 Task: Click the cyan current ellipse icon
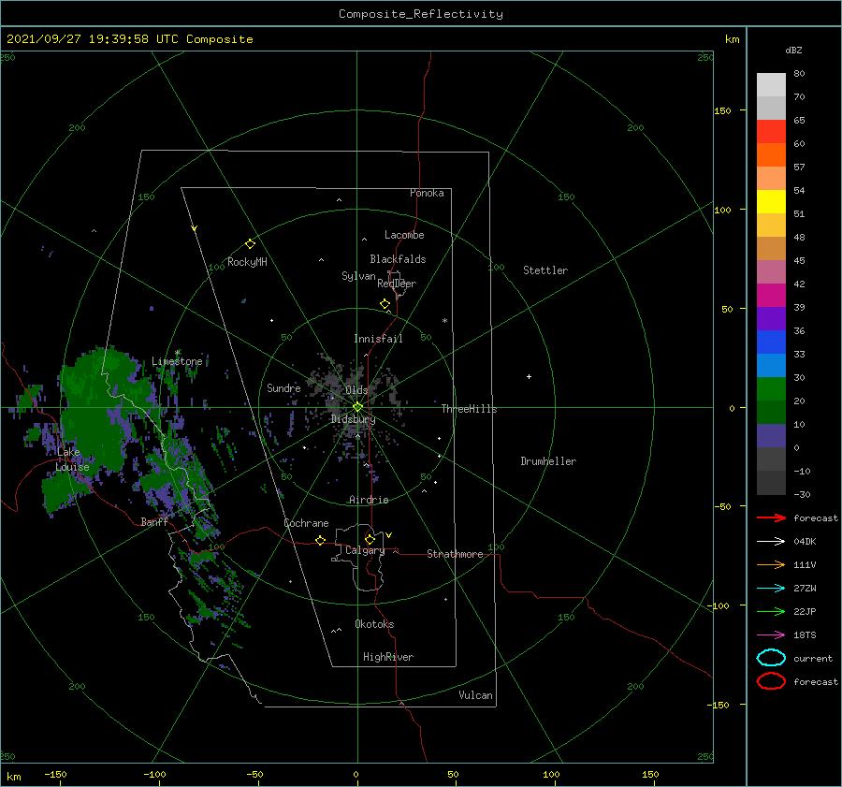(x=771, y=658)
